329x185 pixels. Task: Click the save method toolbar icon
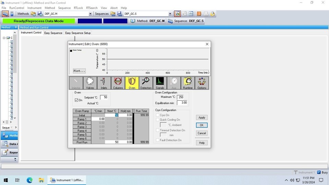(x=40, y=14)
